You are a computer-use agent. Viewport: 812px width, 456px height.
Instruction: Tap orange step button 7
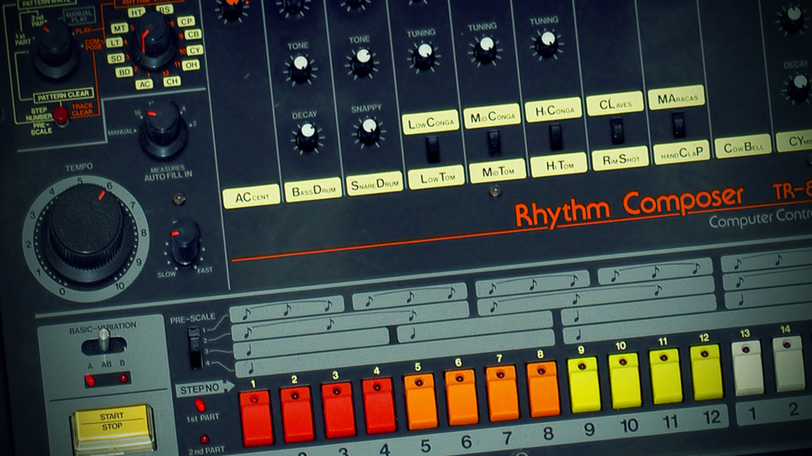[502, 393]
